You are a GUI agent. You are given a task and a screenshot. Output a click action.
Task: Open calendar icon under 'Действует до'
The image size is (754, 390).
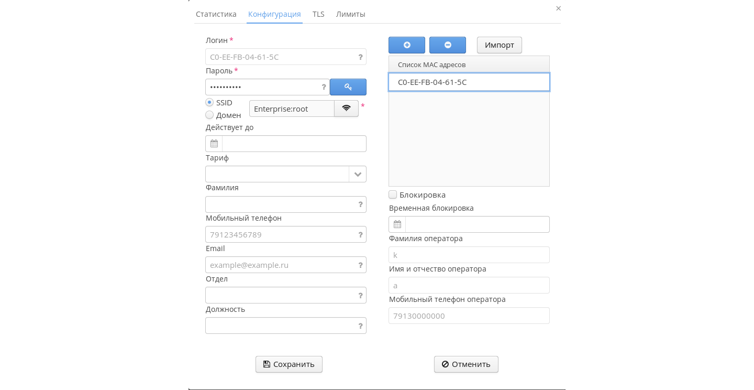click(x=214, y=144)
